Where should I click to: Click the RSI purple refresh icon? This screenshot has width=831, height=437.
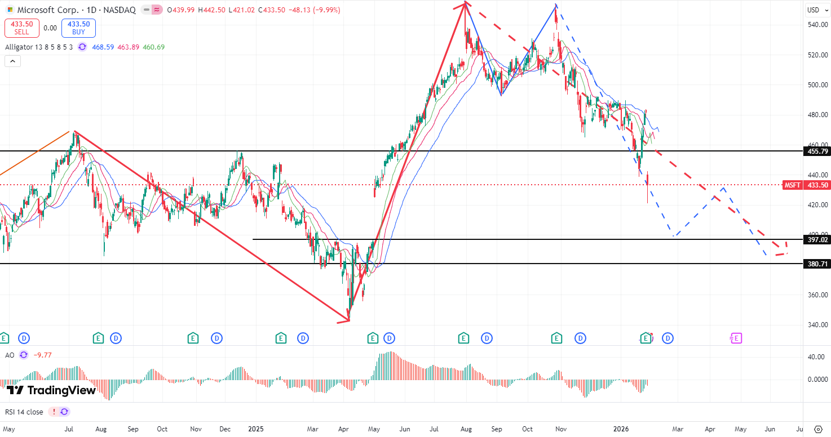pyautogui.click(x=64, y=412)
